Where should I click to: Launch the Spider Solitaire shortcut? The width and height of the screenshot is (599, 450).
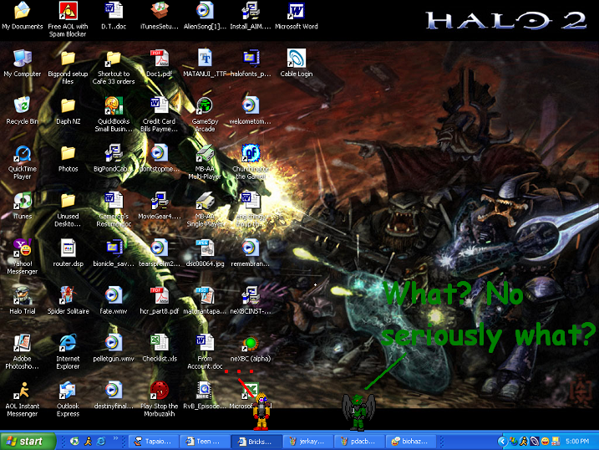coord(68,295)
